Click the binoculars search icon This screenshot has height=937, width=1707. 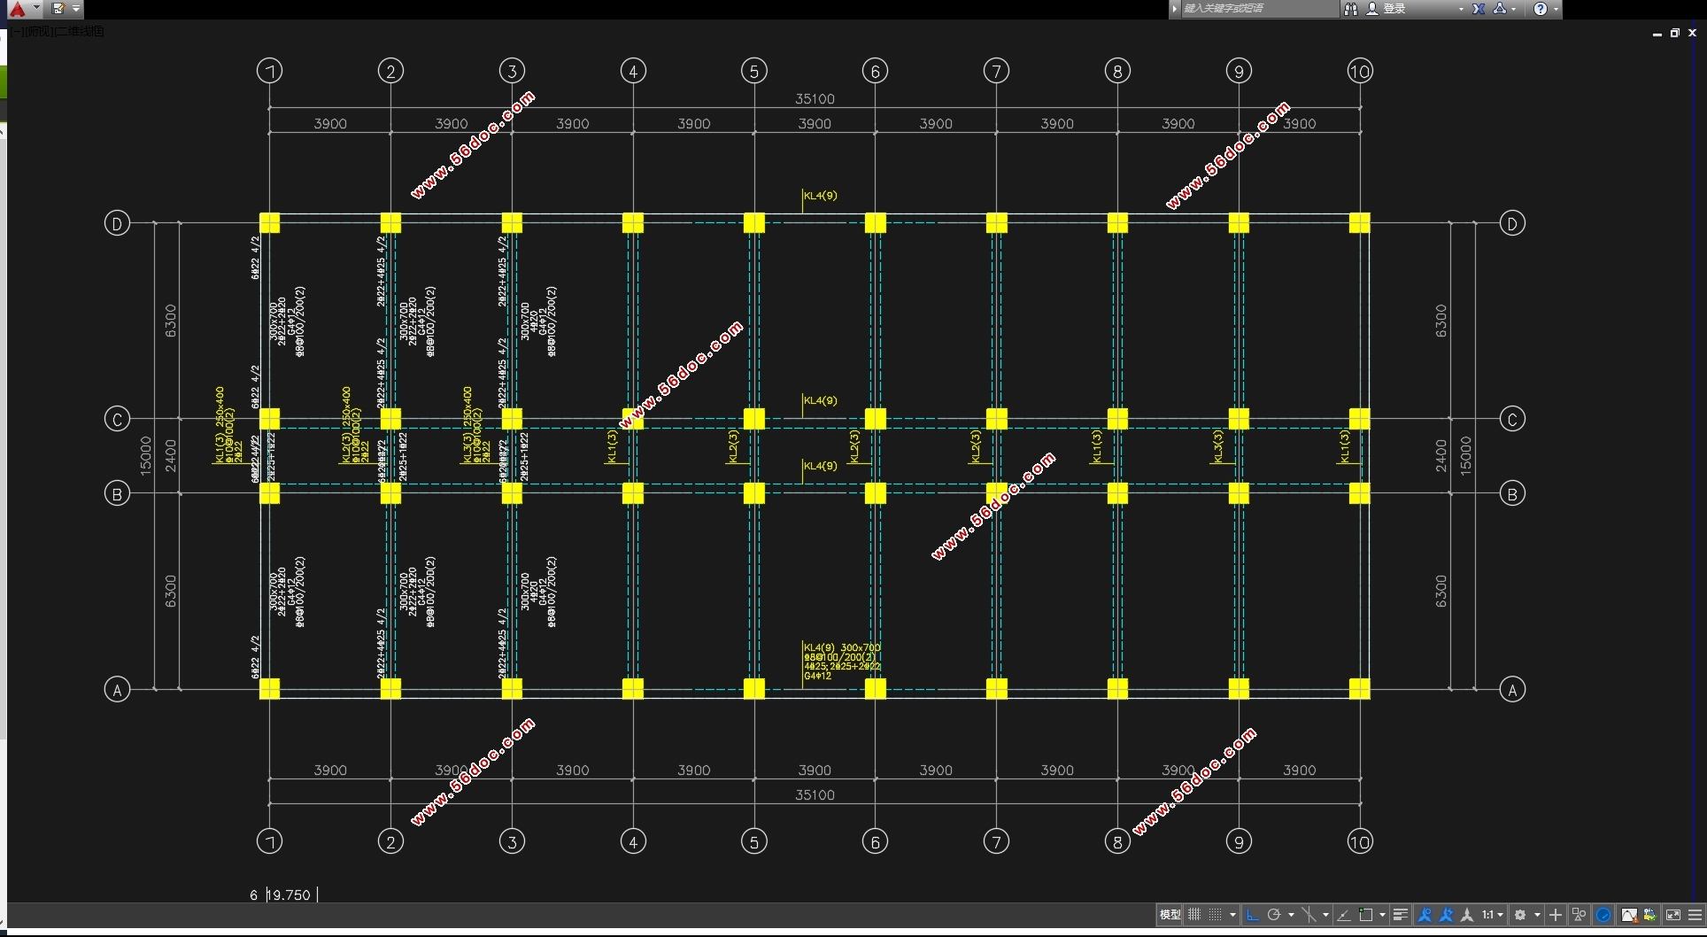pos(1351,9)
